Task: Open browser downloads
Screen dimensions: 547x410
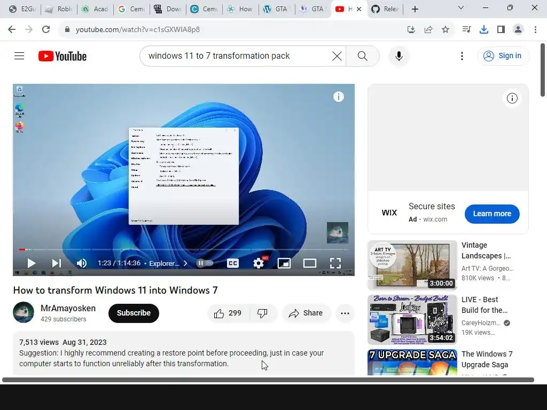Action: click(483, 29)
